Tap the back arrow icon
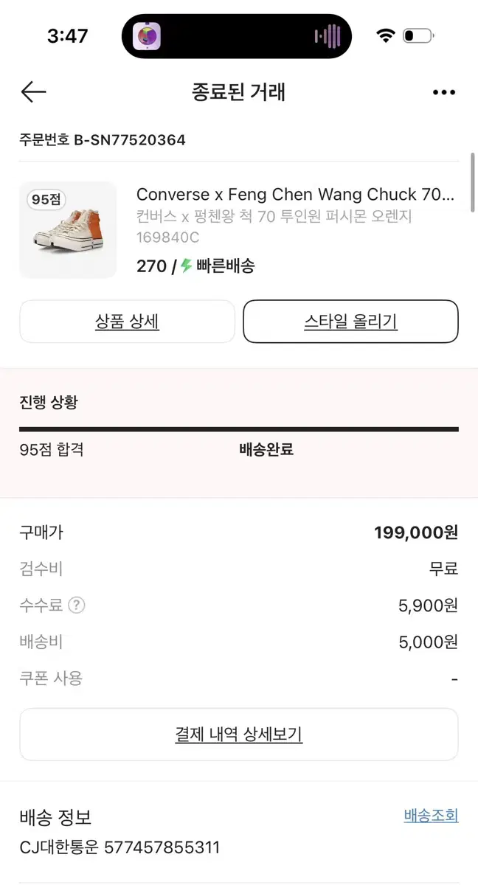Screen dimensions: 478x885 pyautogui.click(x=34, y=91)
